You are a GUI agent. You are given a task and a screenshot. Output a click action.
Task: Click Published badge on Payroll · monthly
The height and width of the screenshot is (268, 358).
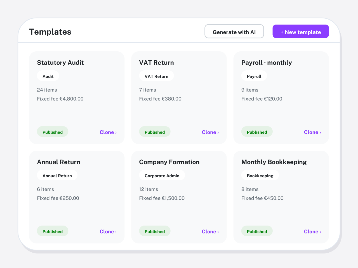point(257,132)
